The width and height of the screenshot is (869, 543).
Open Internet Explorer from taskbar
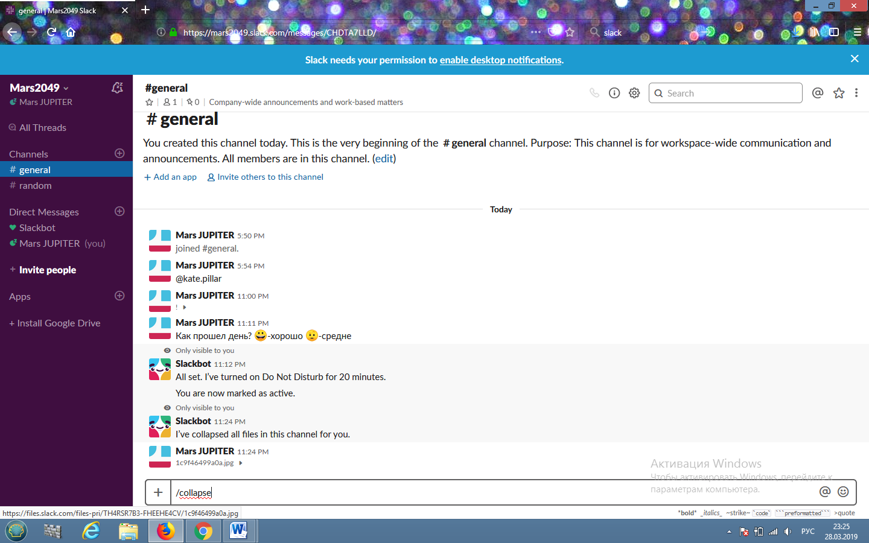tap(91, 531)
